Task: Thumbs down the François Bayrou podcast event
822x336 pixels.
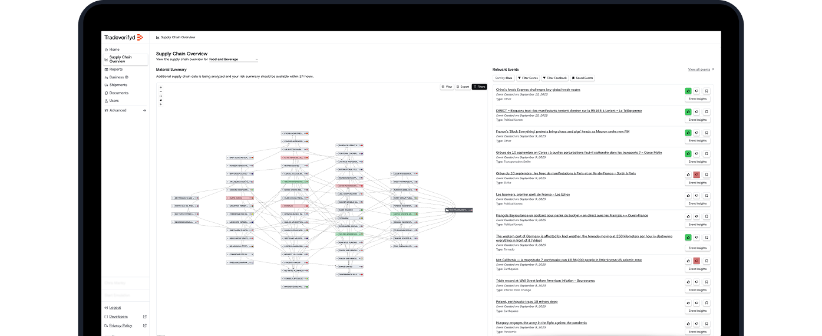Action: (x=696, y=216)
